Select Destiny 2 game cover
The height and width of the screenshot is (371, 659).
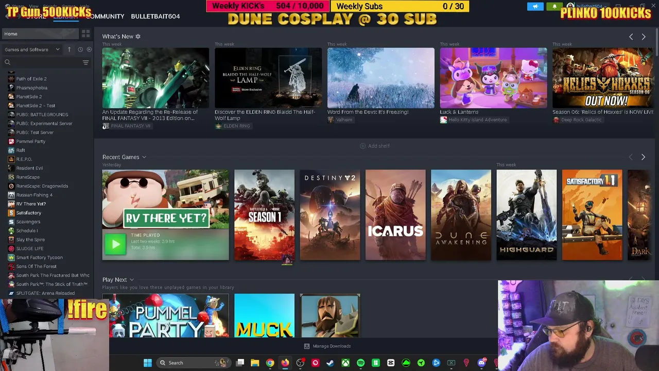[x=330, y=215]
